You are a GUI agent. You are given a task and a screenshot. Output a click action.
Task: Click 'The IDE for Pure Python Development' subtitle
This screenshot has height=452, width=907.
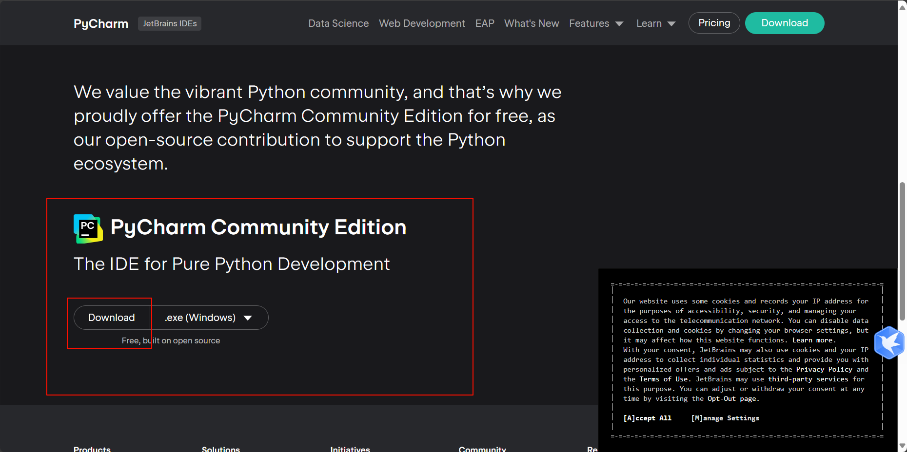click(x=232, y=264)
